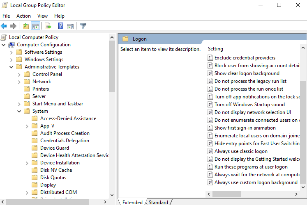Open Help via blue question mark icon
The image size is (307, 205).
(x=60, y=26)
